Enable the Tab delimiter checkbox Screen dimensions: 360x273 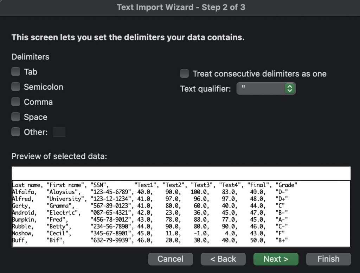coord(15,71)
